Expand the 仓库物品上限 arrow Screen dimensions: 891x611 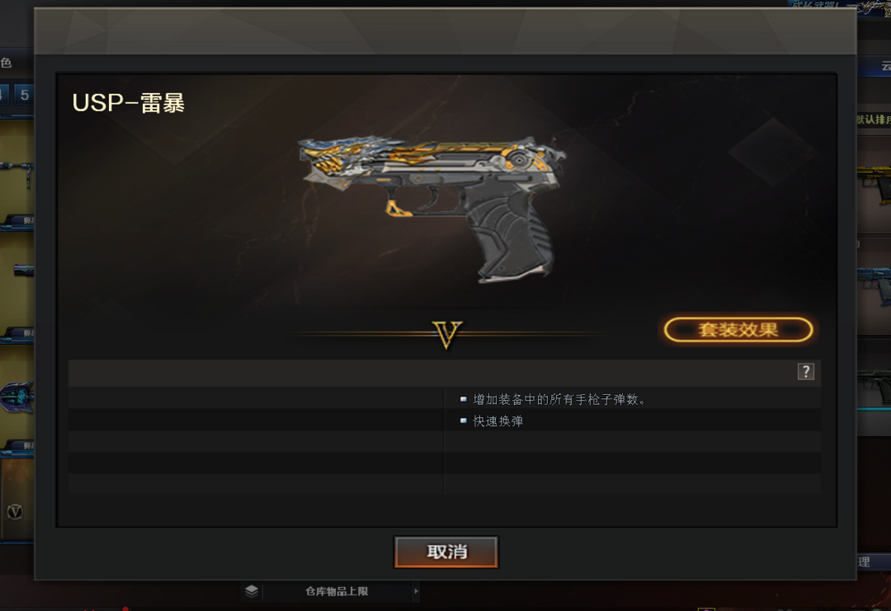[x=416, y=591]
